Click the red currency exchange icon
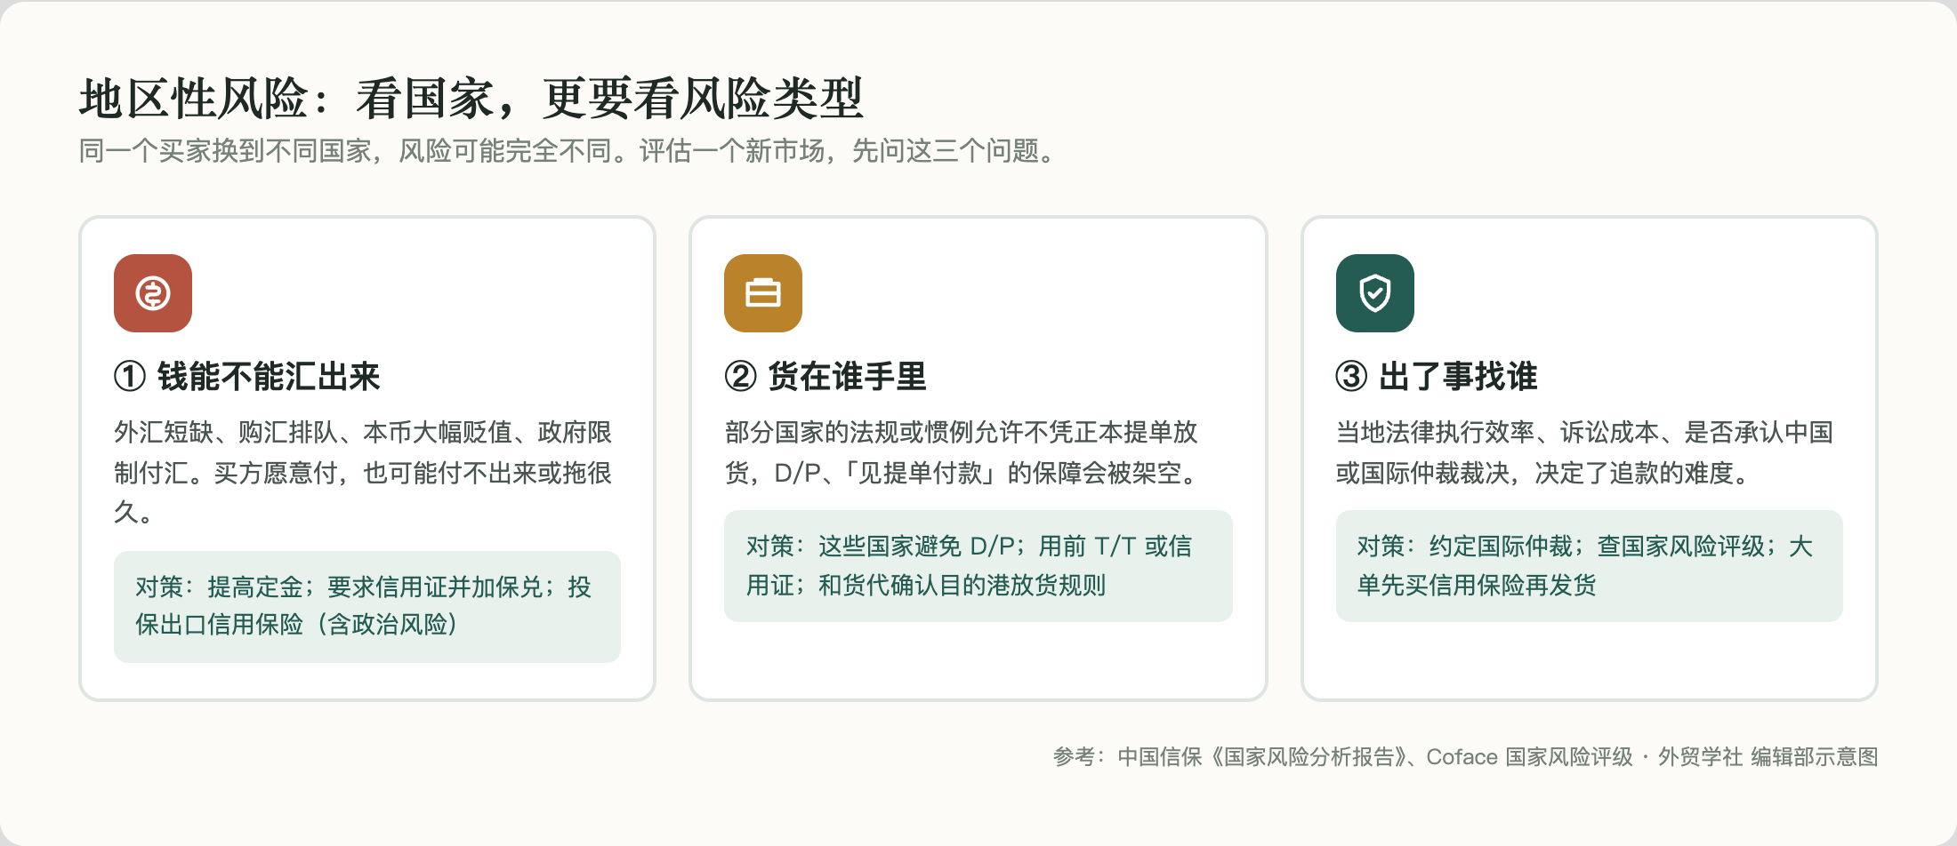Screen dimensions: 1957x846 [x=153, y=293]
